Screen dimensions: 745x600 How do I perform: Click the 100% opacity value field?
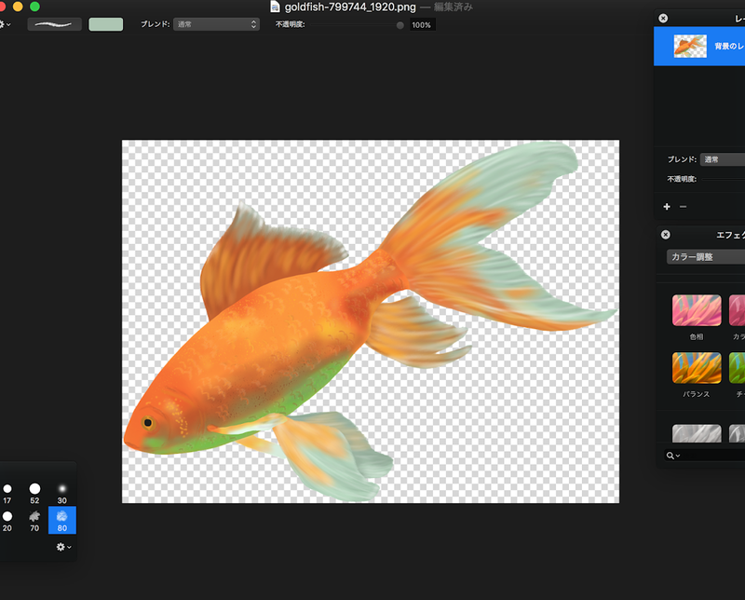421,25
